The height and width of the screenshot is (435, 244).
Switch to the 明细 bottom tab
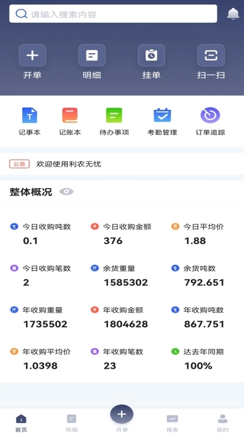coord(71,423)
